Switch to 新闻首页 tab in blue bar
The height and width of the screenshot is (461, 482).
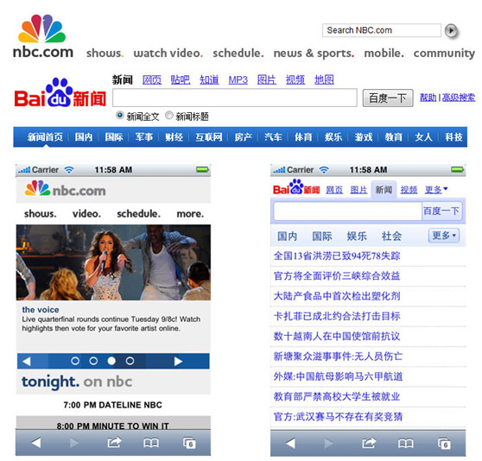(45, 137)
